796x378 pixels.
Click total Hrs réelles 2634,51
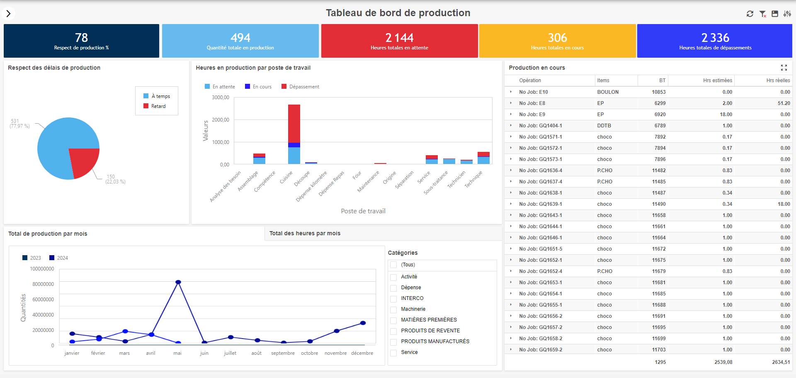781,362
